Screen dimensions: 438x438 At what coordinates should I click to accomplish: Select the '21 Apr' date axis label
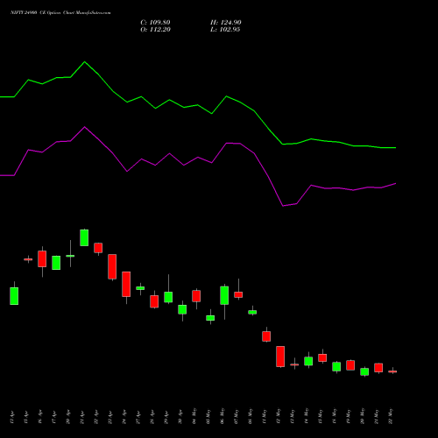click(x=82, y=418)
